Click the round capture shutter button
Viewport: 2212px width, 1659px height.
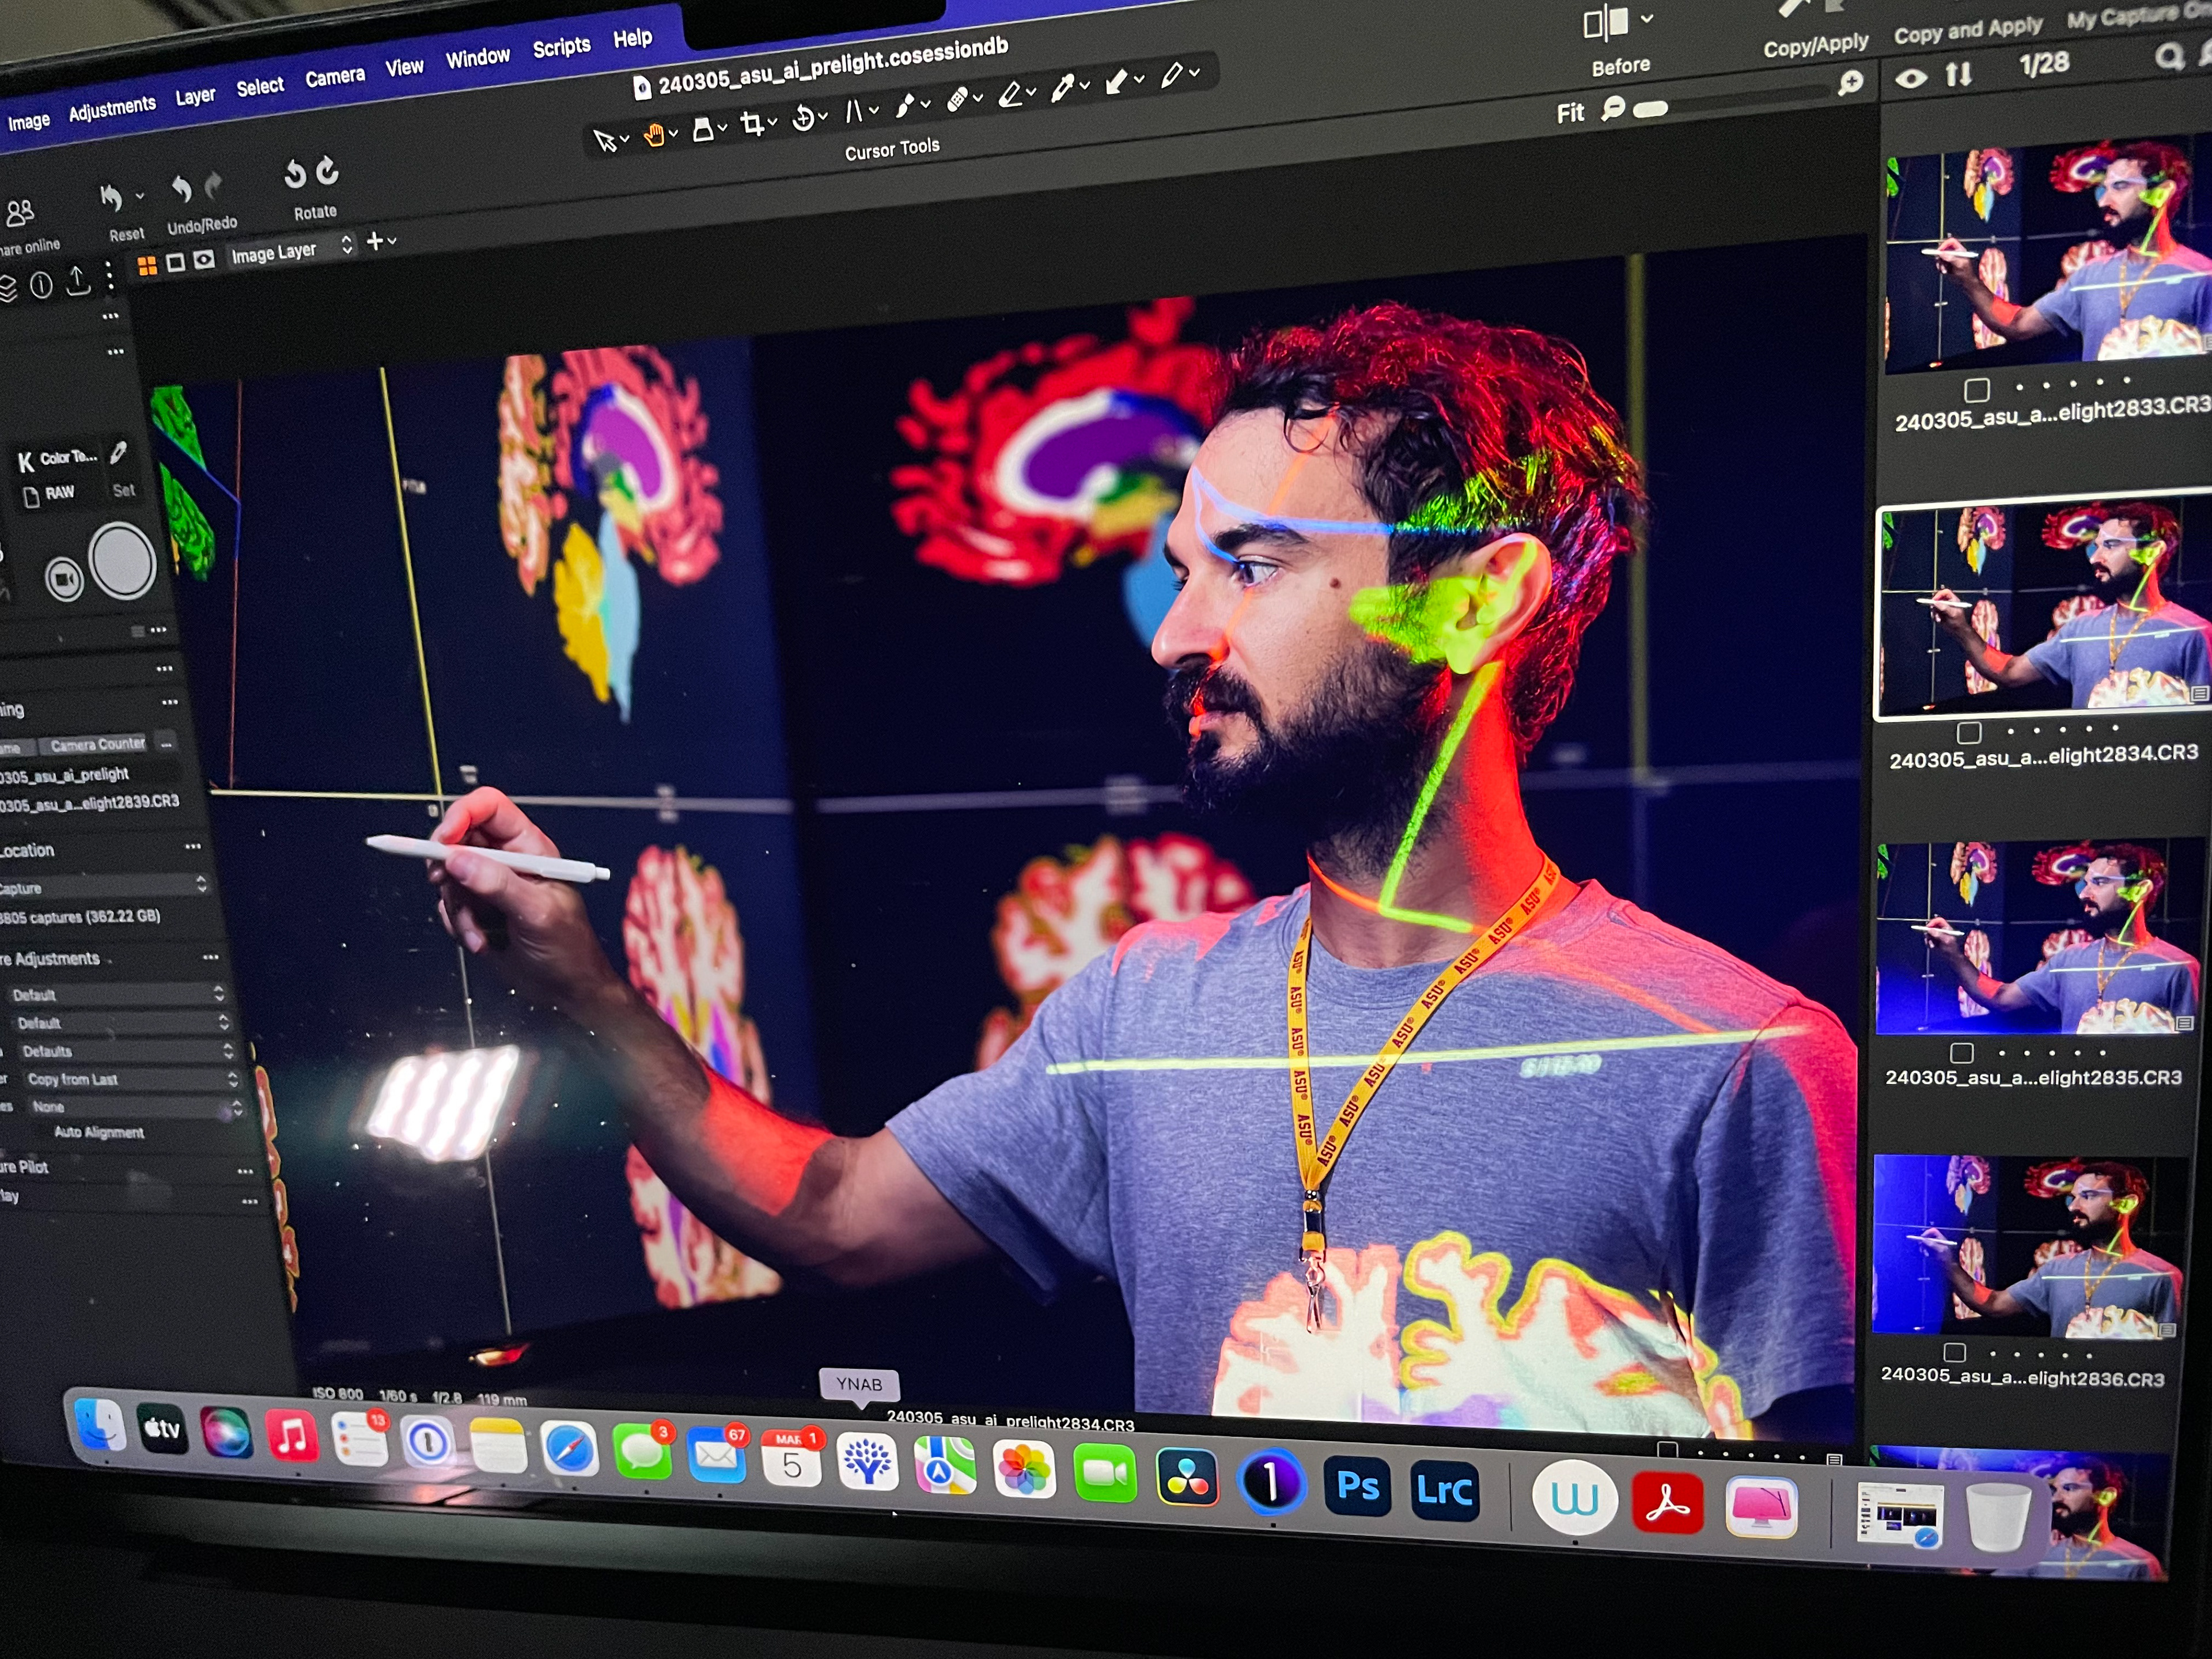pyautogui.click(x=122, y=561)
